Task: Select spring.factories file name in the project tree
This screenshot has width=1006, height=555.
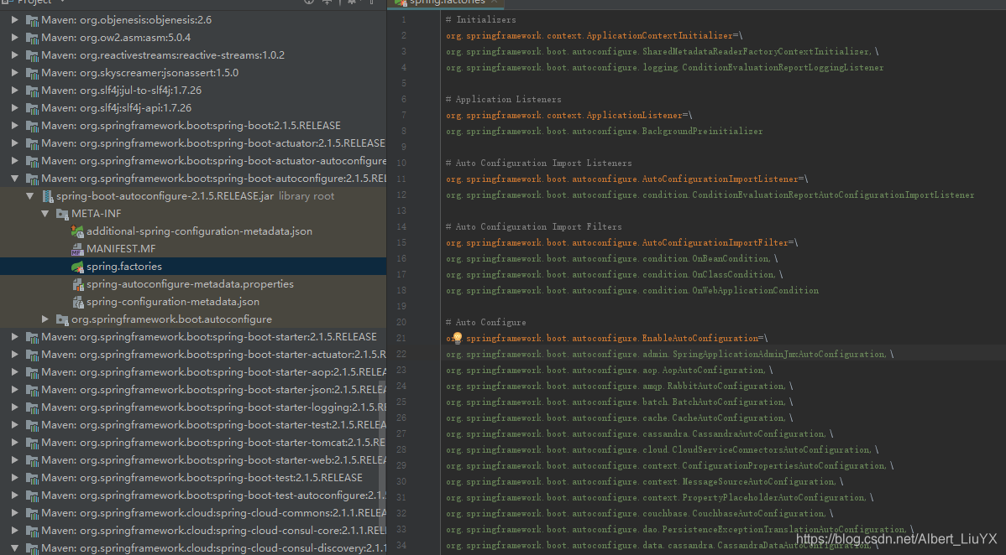Action: click(x=123, y=267)
